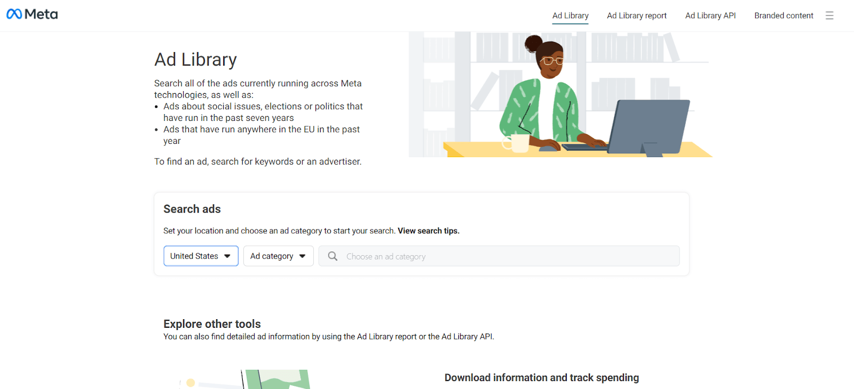
Task: Click the caret arrow beside Ad category
Action: (303, 256)
